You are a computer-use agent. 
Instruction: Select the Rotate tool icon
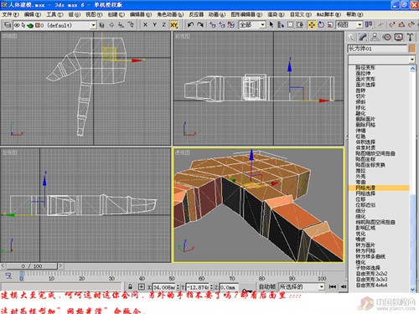point(321,25)
